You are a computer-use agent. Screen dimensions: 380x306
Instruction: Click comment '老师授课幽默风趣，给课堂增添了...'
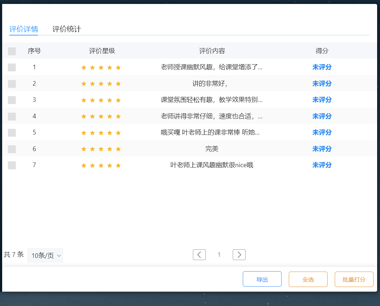(212, 67)
